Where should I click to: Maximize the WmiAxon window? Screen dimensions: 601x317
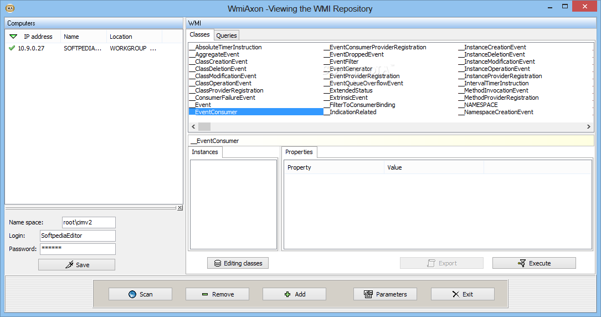pyautogui.click(x=565, y=7)
